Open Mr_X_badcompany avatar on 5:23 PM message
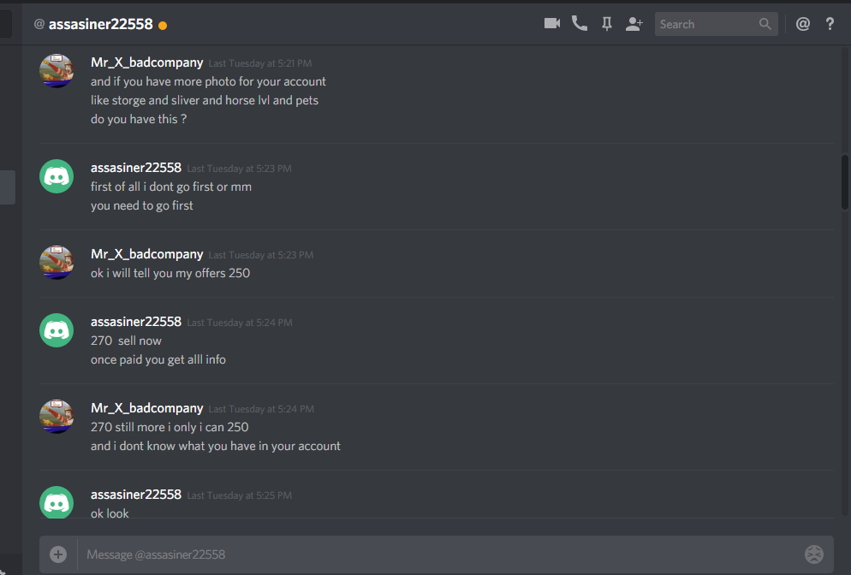The height and width of the screenshot is (575, 851). 57,263
